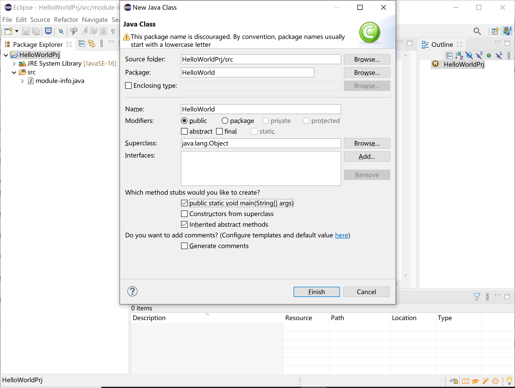Click the Outline sort alphabetically icon
515x388 pixels.
459,55
